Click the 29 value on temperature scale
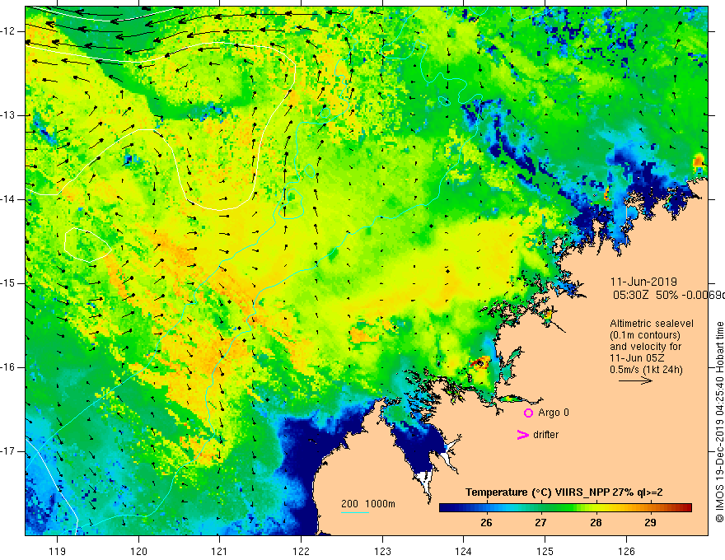The image size is (725, 560). tap(650, 523)
